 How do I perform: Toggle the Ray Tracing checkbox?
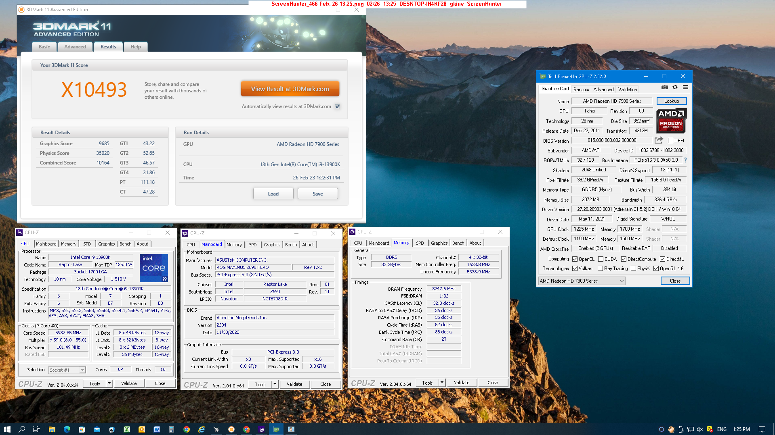click(x=601, y=268)
